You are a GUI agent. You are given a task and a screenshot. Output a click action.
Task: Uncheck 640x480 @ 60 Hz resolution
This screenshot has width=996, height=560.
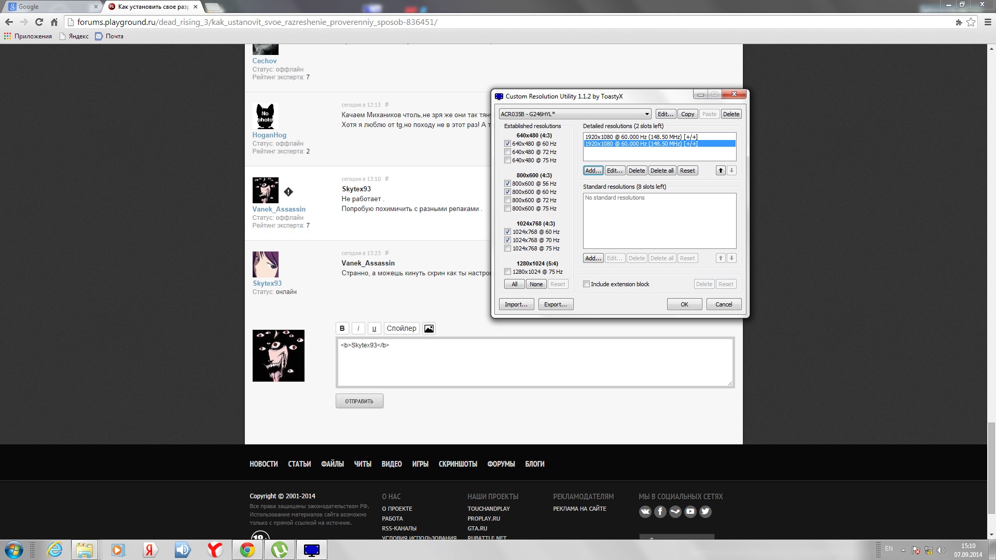coord(507,144)
